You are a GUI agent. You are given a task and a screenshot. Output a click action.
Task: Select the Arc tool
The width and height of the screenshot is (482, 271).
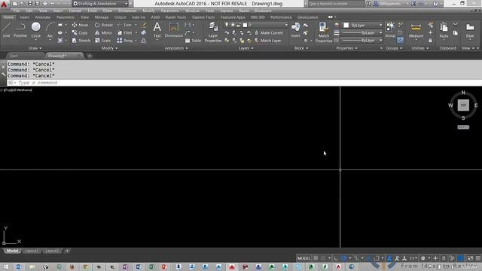[x=50, y=30]
